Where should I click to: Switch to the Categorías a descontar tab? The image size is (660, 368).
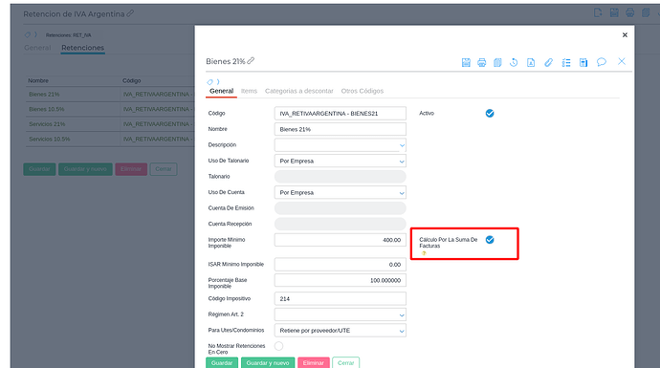click(298, 91)
